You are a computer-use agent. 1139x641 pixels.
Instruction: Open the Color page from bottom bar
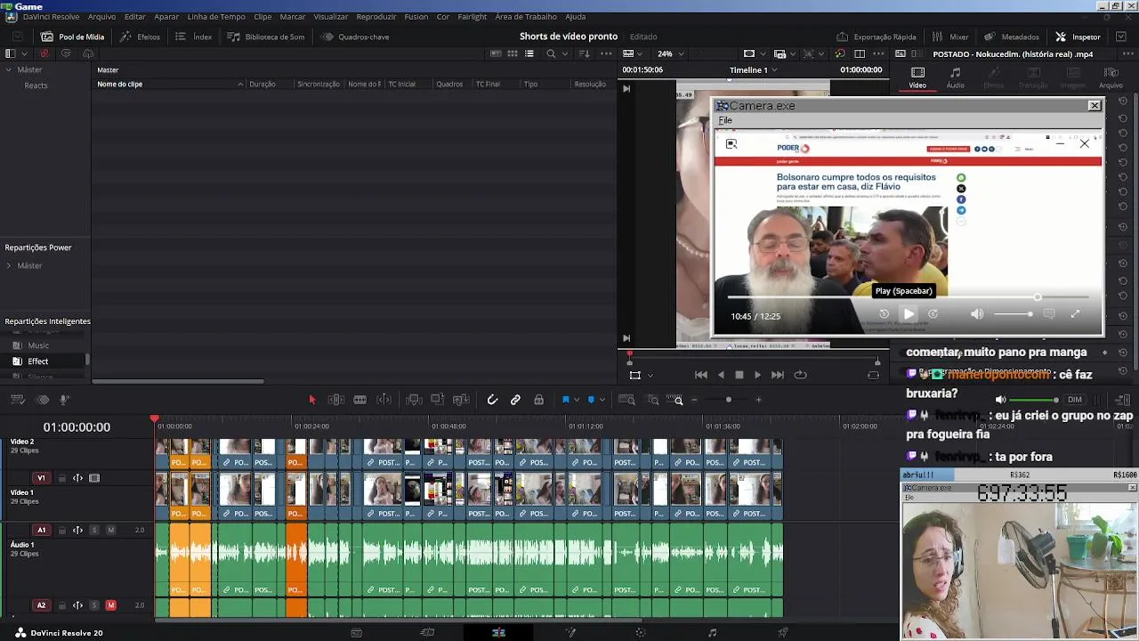point(641,633)
